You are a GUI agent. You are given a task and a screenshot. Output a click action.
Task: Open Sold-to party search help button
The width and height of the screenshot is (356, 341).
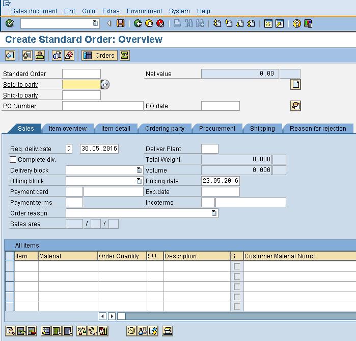pos(105,84)
